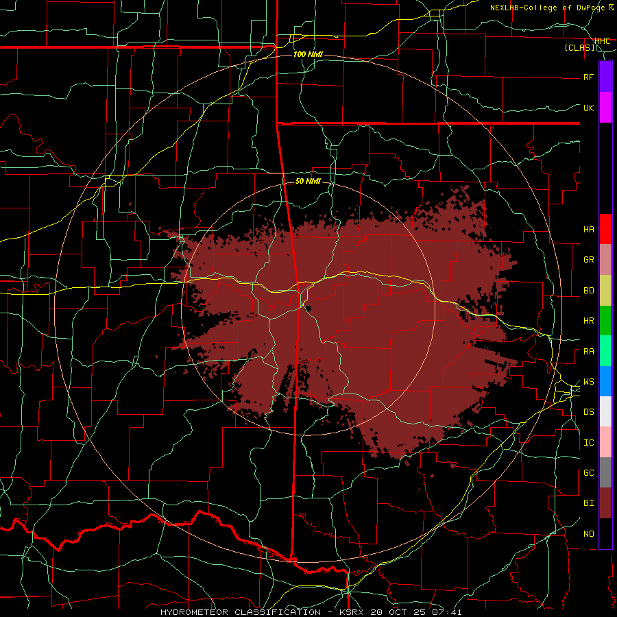Click the IC legend label
Viewport: 617px width, 617px height.
click(588, 443)
